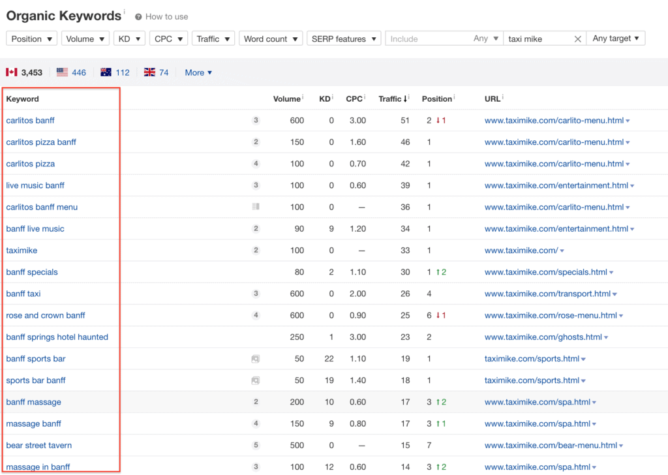This screenshot has width=668, height=475.
Task: Open SERP features badge for carlitos pizza banff
Action: 256,142
